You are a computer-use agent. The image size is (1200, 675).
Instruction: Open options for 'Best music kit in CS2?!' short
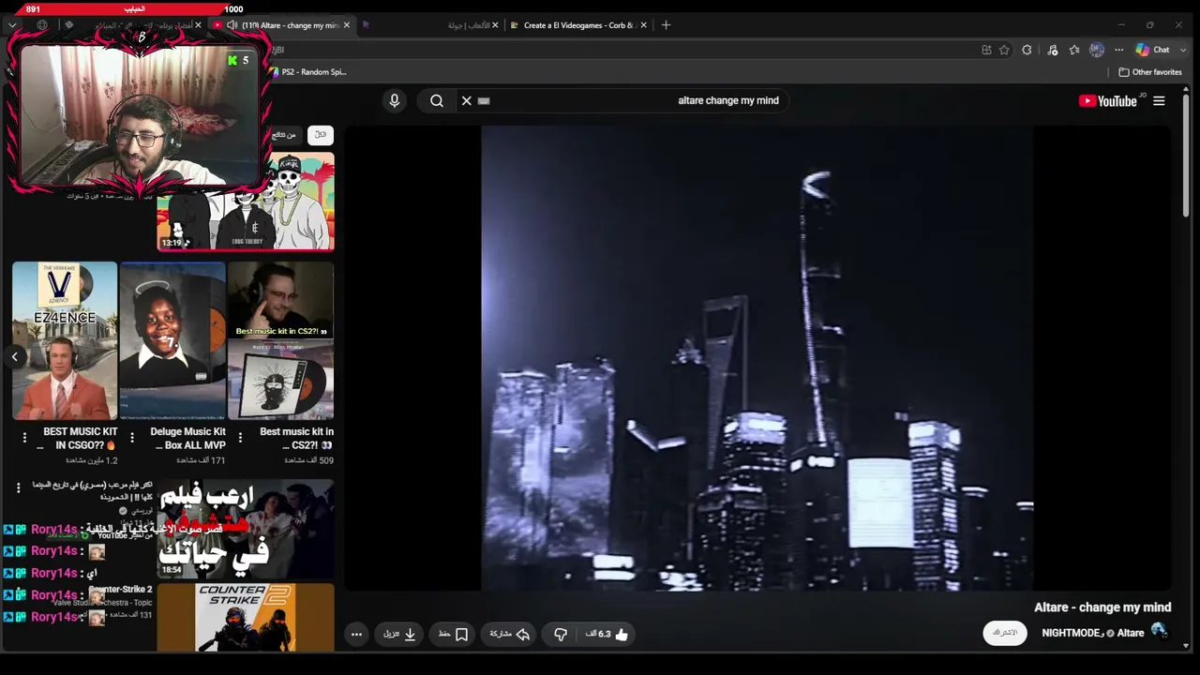(240, 437)
